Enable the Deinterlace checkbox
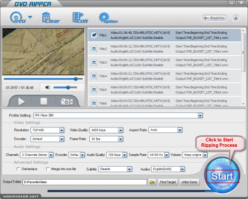This screenshot has height=199, width=248. point(18,169)
